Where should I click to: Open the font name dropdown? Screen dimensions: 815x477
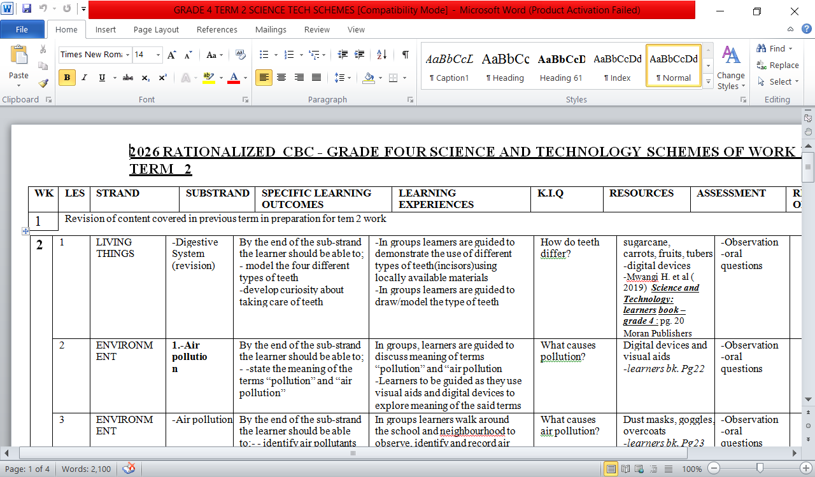coord(127,55)
